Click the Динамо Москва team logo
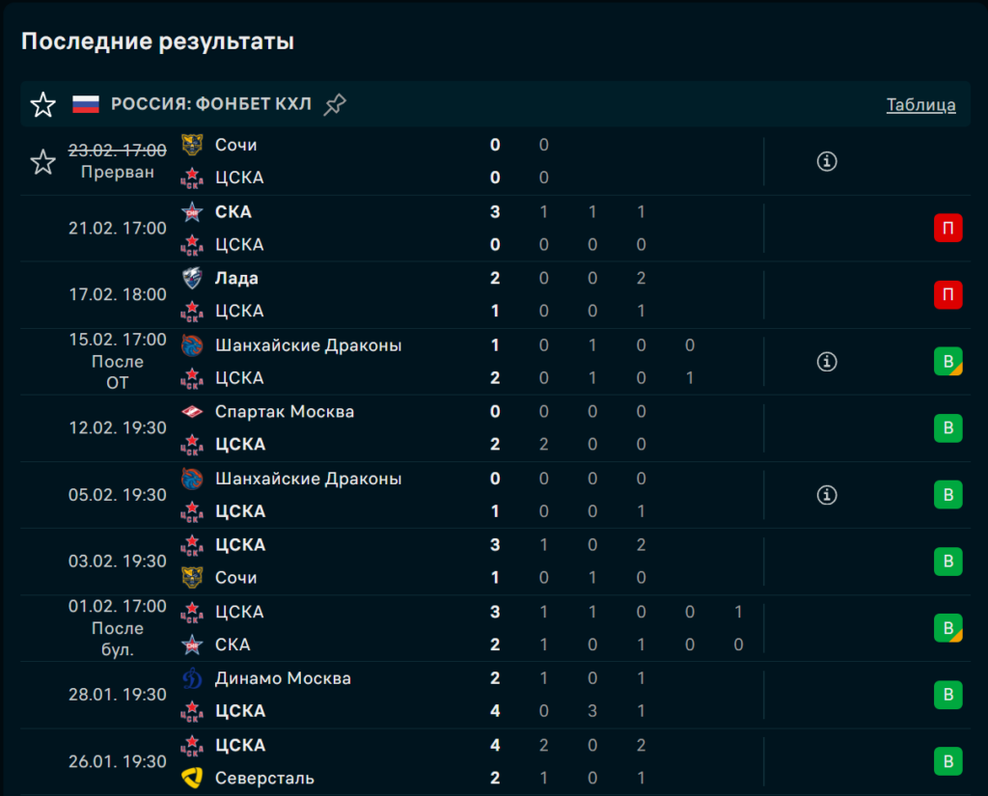 (x=193, y=678)
